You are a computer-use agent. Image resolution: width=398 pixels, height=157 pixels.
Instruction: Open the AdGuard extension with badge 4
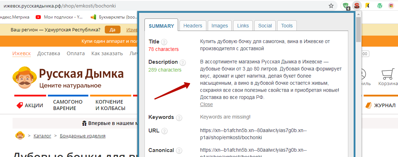pos(346,6)
